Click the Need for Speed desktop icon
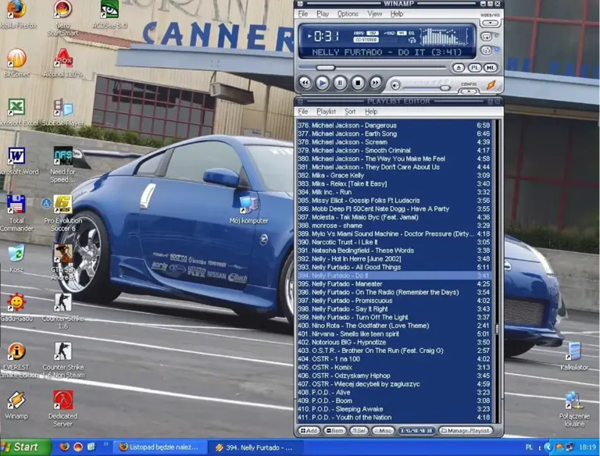This screenshot has width=600, height=456. pyautogui.click(x=62, y=165)
